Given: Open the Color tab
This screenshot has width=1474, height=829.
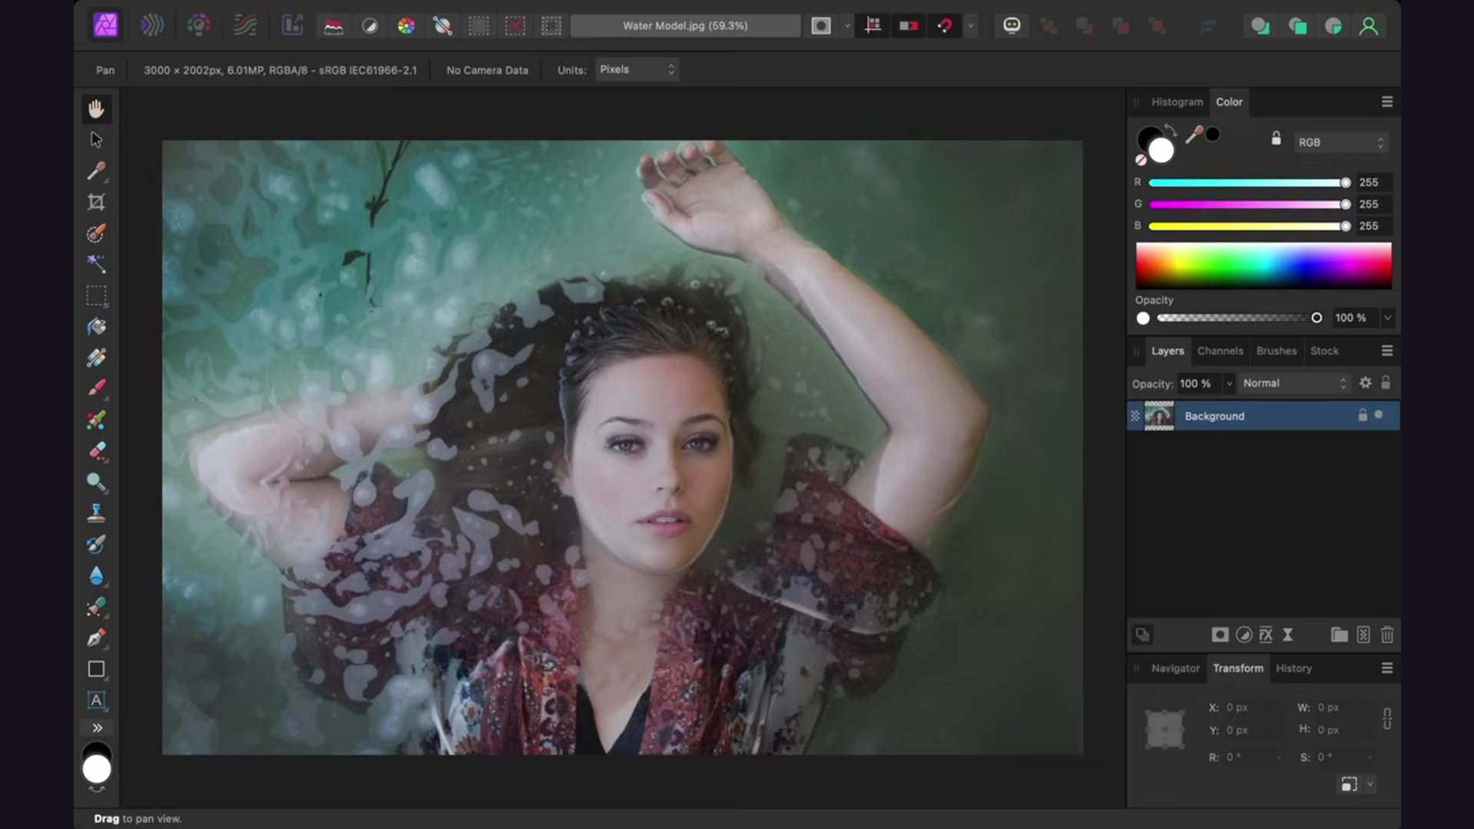Looking at the screenshot, I should click(1229, 101).
